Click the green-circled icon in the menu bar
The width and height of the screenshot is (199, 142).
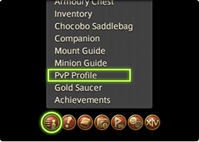click(x=52, y=122)
